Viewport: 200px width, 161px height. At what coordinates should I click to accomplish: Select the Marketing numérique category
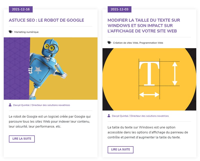(26, 32)
